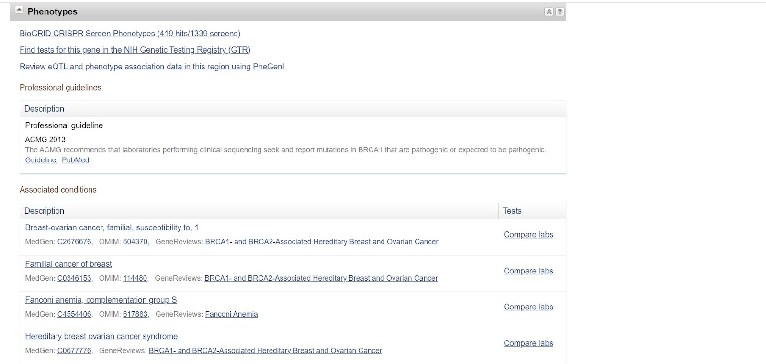Open the ACMG Guideline link

(41, 160)
